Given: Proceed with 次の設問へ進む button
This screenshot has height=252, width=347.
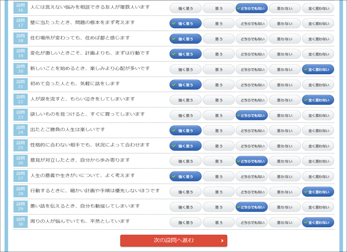Looking at the screenshot, I should coord(174,240).
